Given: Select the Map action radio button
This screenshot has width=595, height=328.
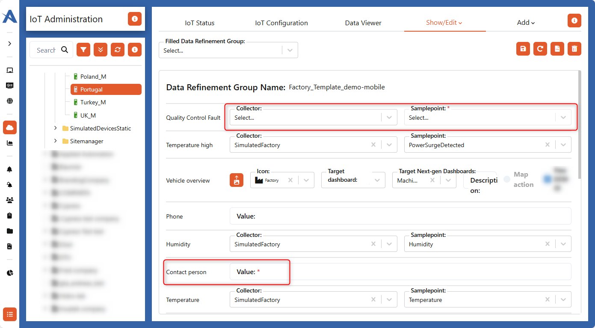Looking at the screenshot, I should (x=507, y=179).
